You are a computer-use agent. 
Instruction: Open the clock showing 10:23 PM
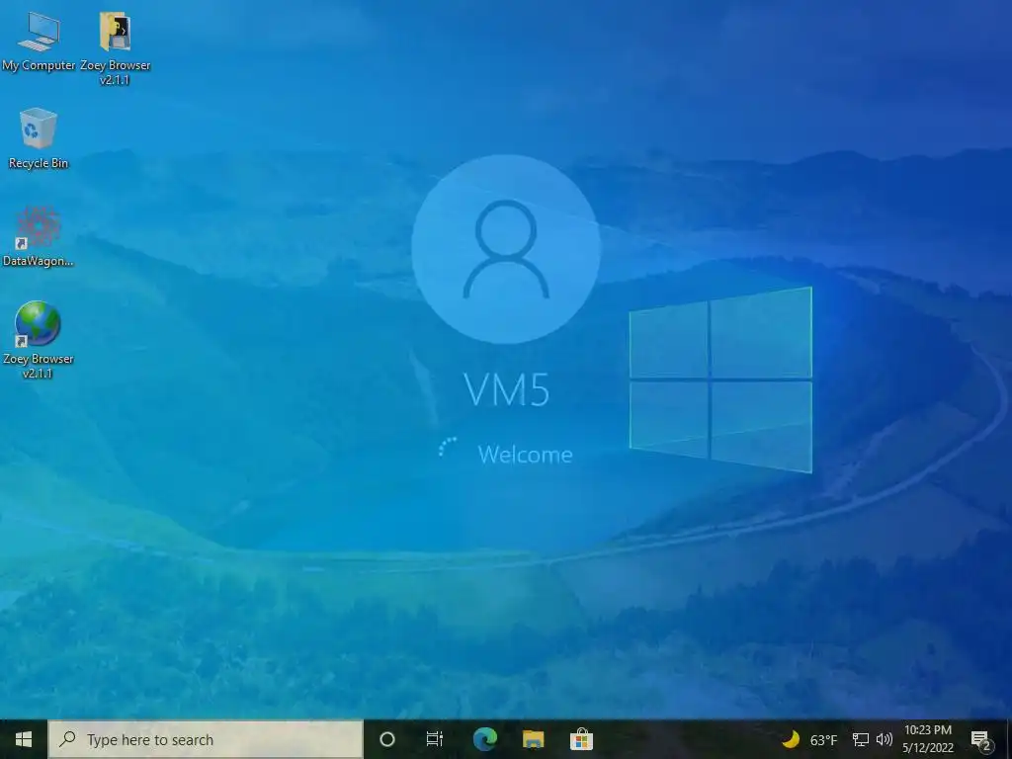pos(928,739)
